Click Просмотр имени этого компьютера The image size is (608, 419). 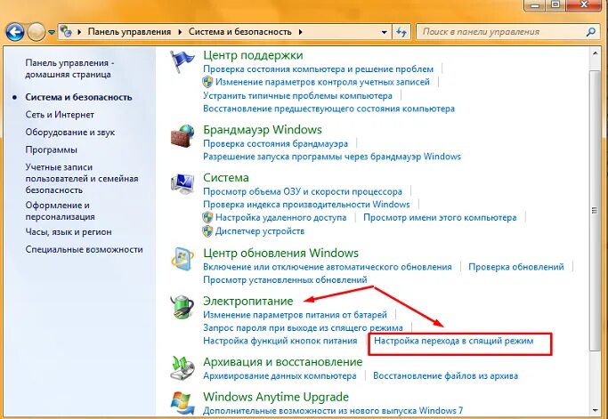click(x=440, y=218)
